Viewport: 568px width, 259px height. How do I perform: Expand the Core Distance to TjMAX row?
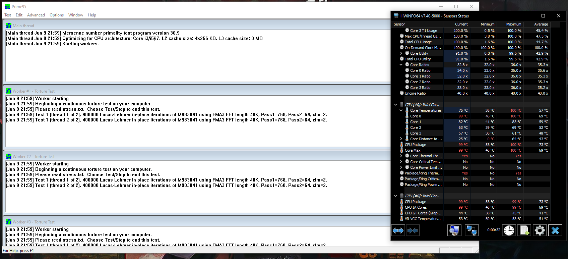click(x=401, y=139)
